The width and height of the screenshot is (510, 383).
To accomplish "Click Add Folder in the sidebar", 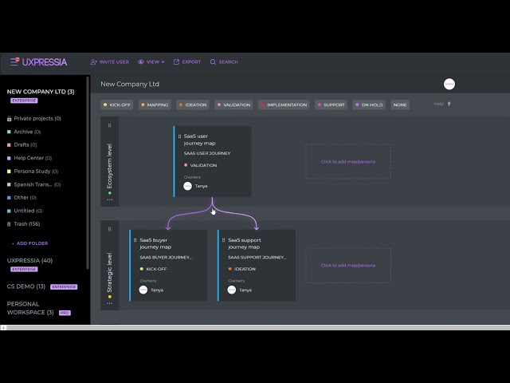I will point(30,243).
